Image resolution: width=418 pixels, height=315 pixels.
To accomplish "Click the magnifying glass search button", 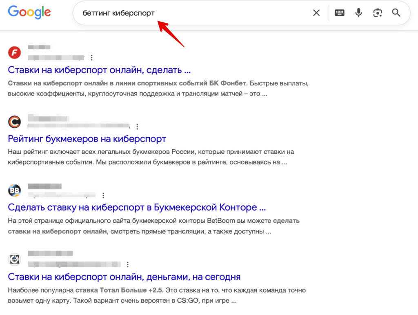I will pos(396,13).
